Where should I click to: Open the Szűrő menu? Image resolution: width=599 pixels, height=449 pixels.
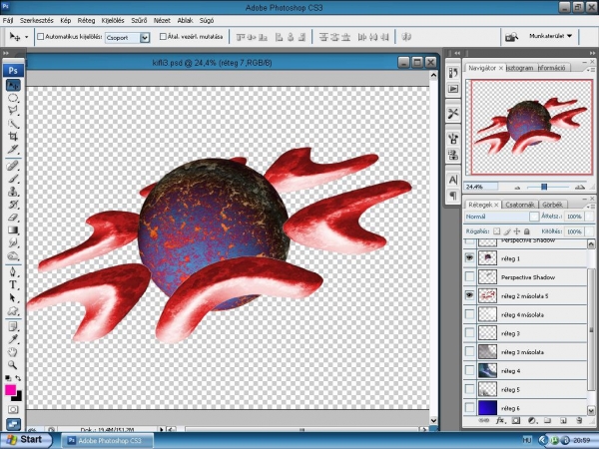click(139, 20)
